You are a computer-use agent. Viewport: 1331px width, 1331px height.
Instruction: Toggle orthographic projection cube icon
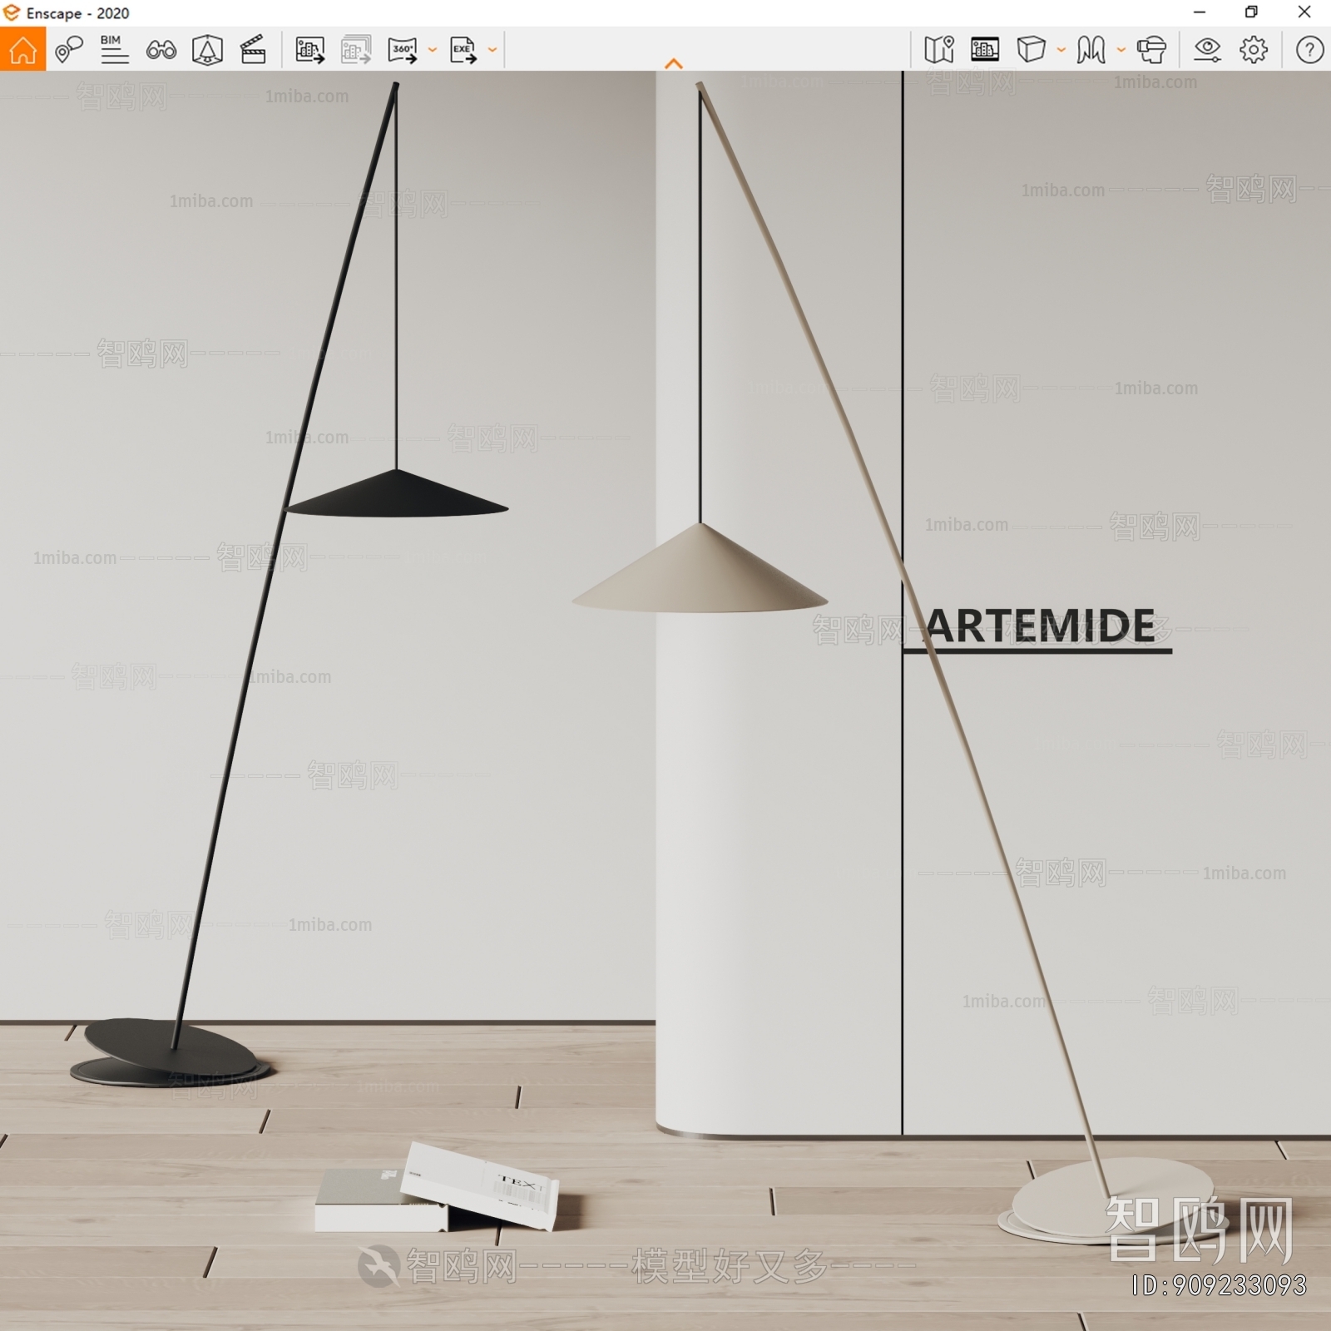click(x=1031, y=50)
